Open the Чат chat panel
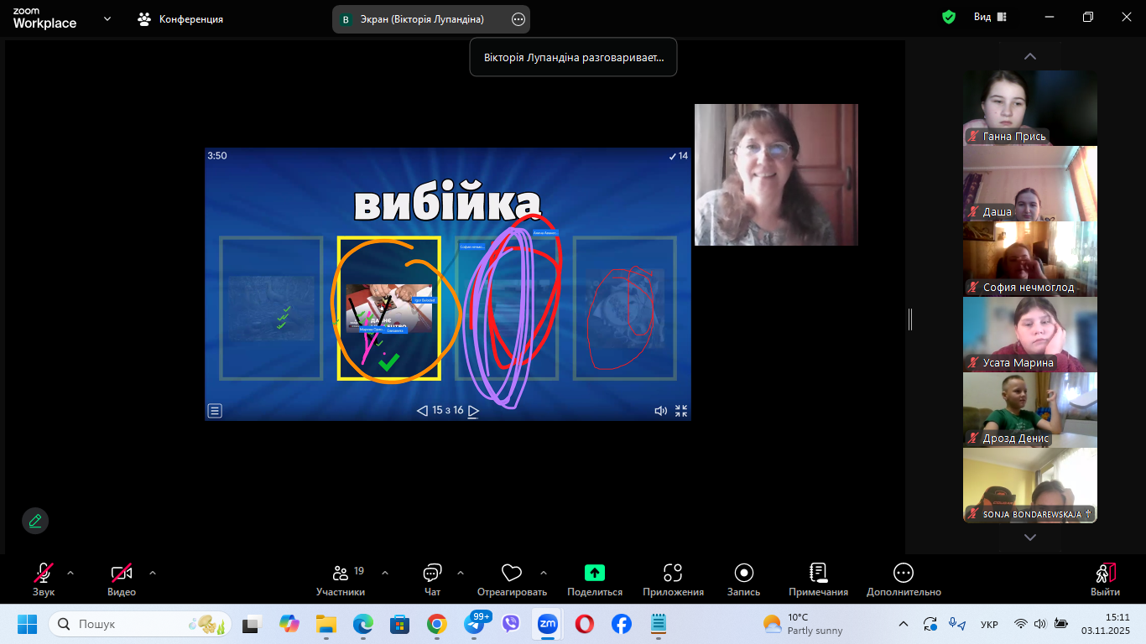The image size is (1146, 644). (432, 574)
